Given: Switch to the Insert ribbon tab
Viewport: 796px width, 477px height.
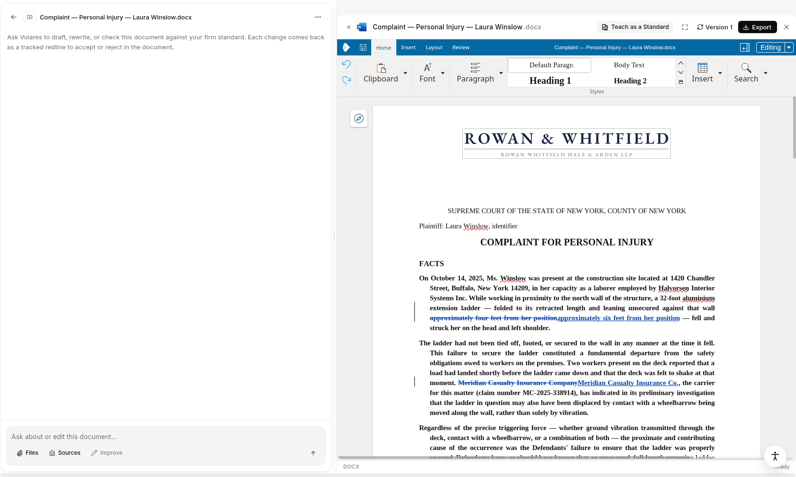Looking at the screenshot, I should (408, 47).
